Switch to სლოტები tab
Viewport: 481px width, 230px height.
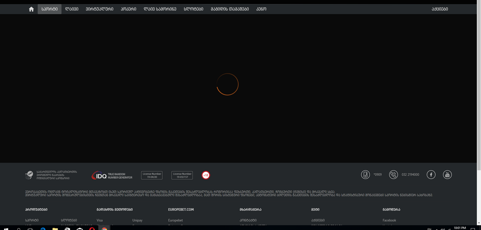click(x=194, y=9)
